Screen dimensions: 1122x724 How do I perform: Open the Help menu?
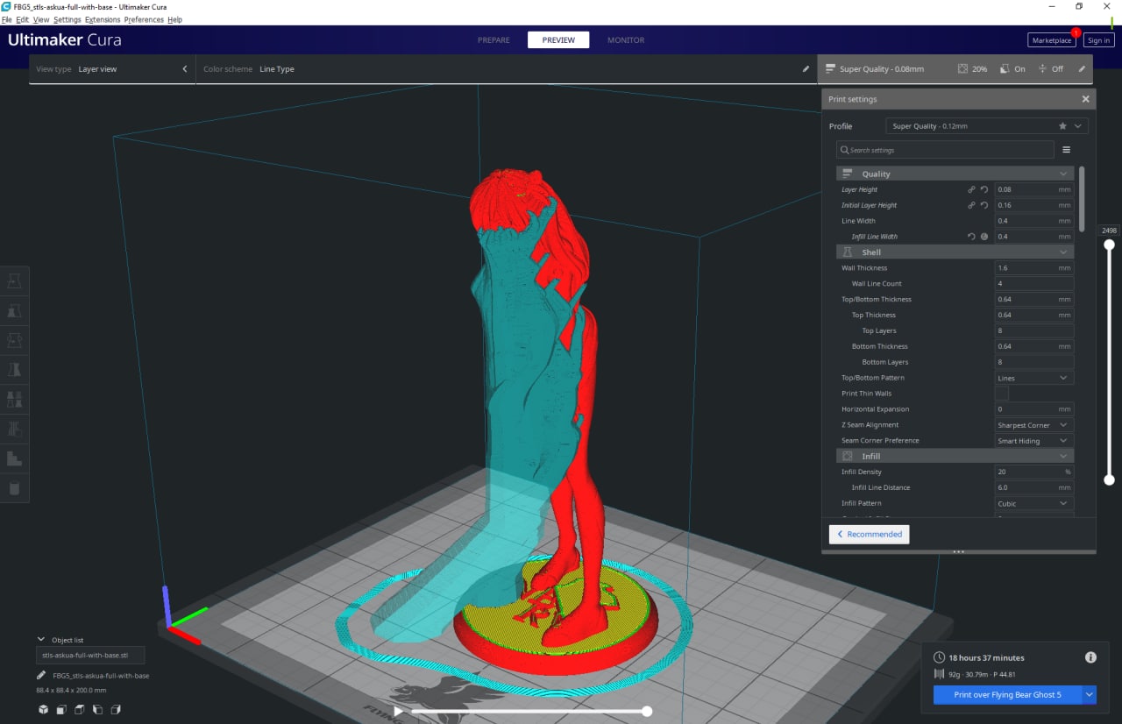coord(175,19)
